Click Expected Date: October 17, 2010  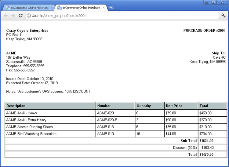[32, 83]
